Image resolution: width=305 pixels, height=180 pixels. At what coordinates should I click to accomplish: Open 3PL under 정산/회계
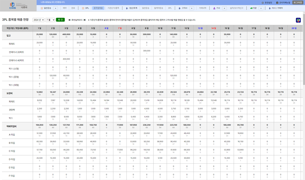(x=170, y=8)
